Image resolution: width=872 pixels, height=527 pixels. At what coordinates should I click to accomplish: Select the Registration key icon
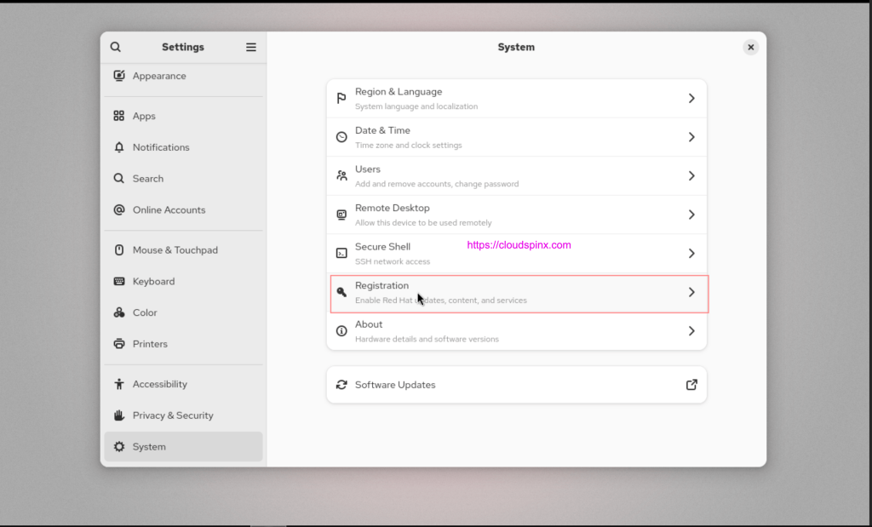341,291
